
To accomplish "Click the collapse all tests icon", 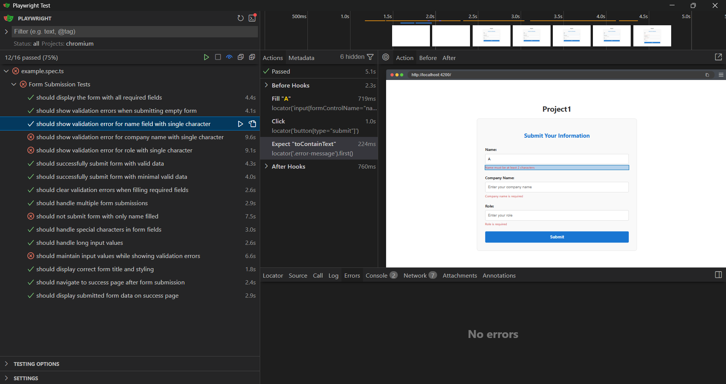I will pos(240,57).
